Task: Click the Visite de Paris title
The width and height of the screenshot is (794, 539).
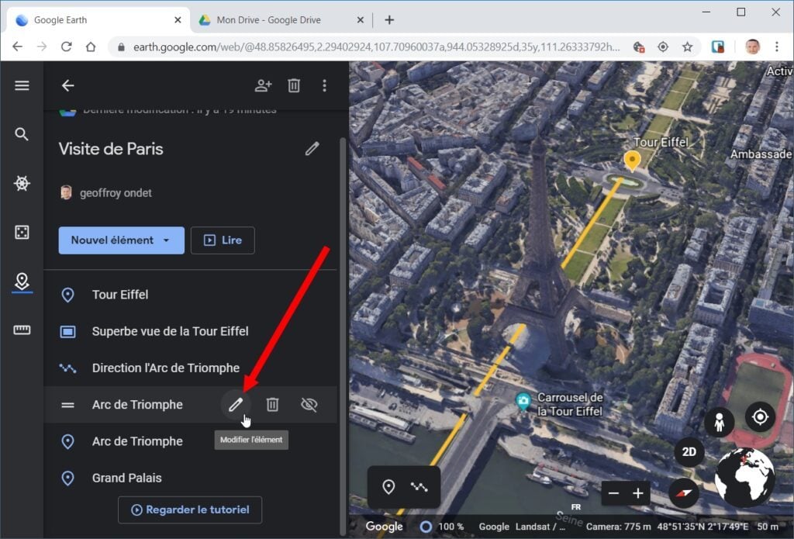Action: (111, 149)
